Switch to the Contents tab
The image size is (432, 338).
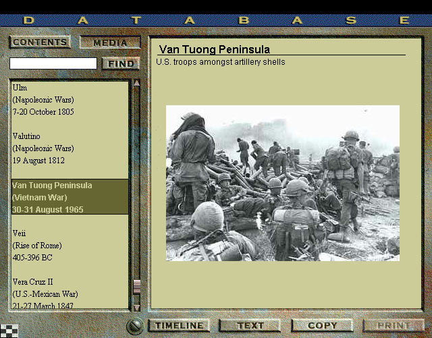pos(40,42)
